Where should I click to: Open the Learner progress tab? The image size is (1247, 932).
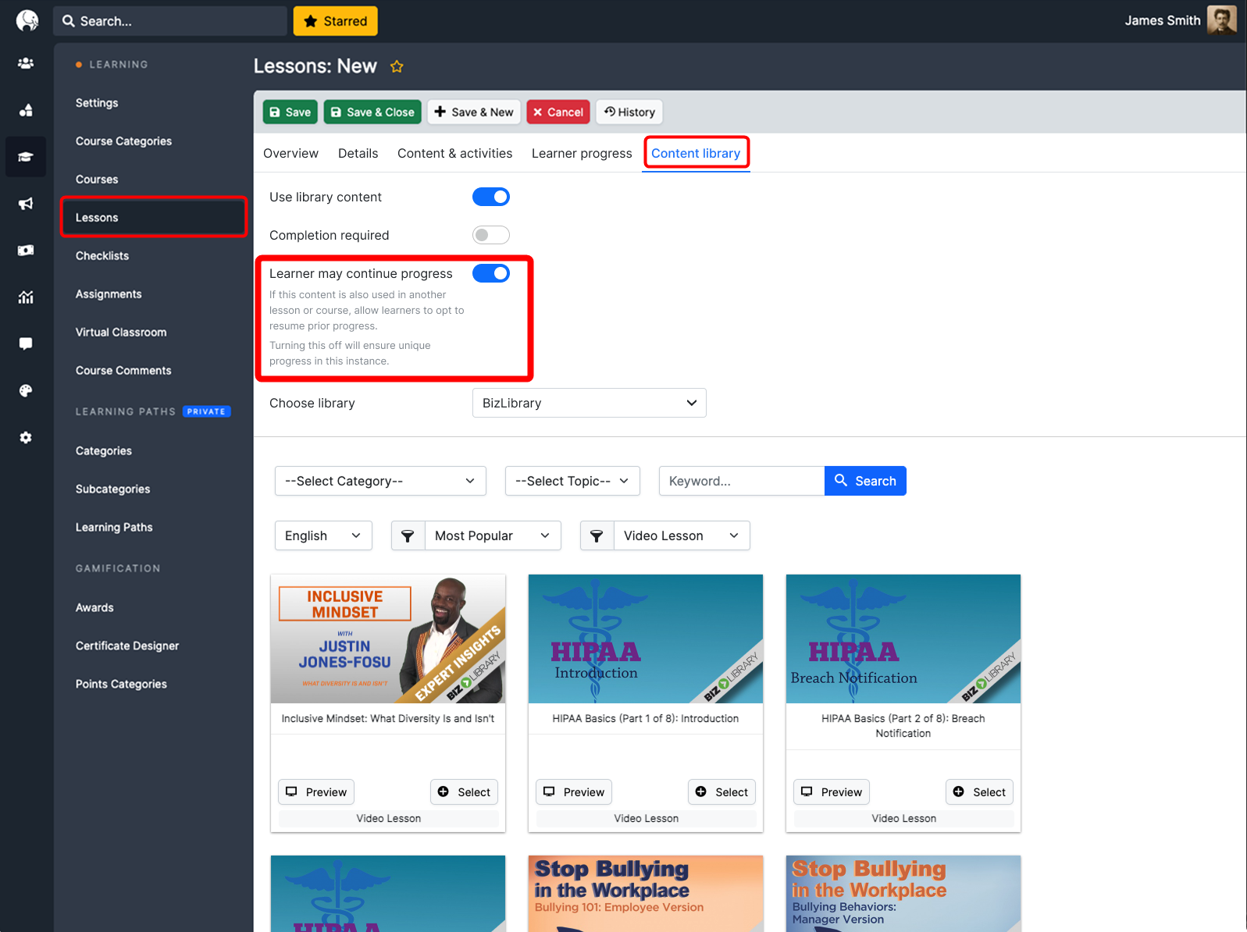pos(582,153)
